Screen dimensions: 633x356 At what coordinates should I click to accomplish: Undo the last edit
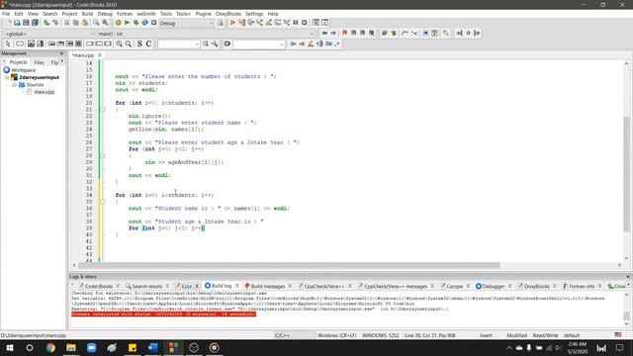[46, 23]
